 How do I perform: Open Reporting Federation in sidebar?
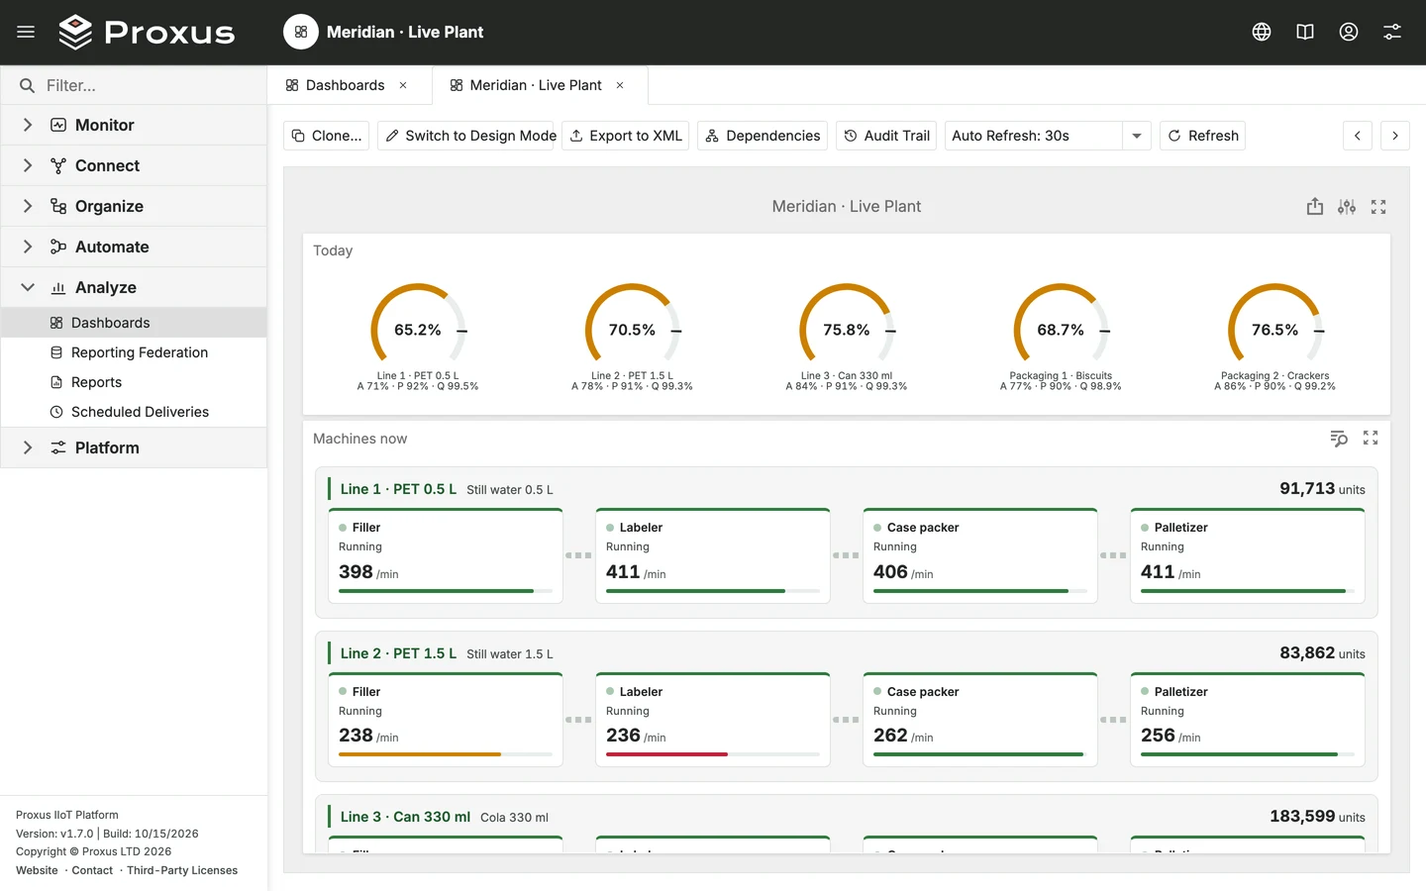click(x=134, y=352)
